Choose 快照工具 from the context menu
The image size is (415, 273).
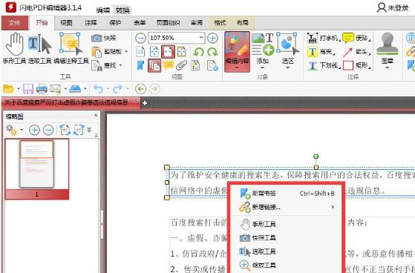coord(287,238)
